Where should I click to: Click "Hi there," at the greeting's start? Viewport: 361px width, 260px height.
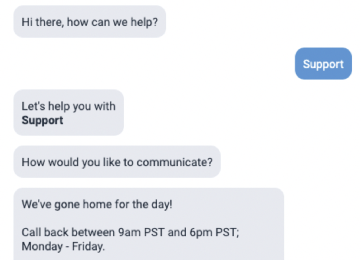(x=43, y=22)
